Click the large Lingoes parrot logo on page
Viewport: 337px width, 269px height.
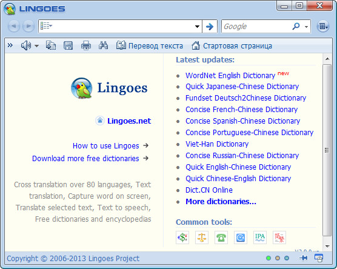click(x=82, y=88)
